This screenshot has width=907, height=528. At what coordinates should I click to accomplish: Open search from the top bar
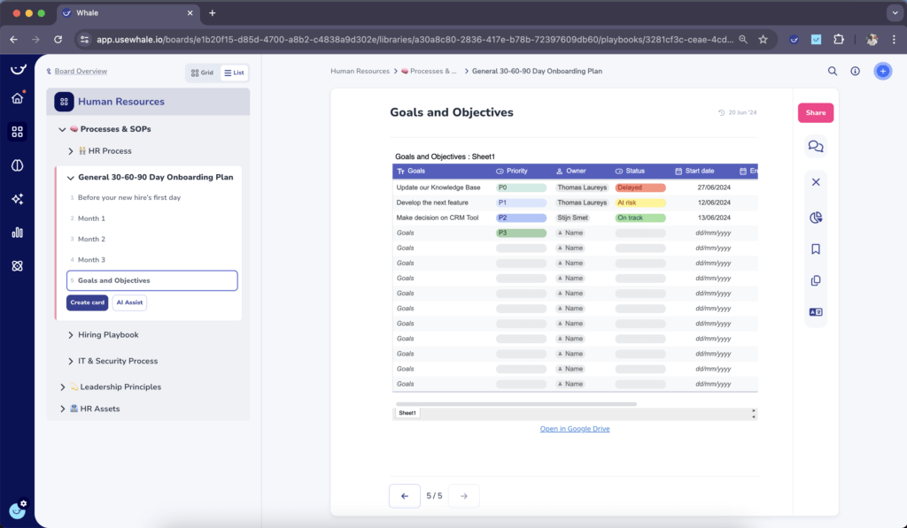831,71
